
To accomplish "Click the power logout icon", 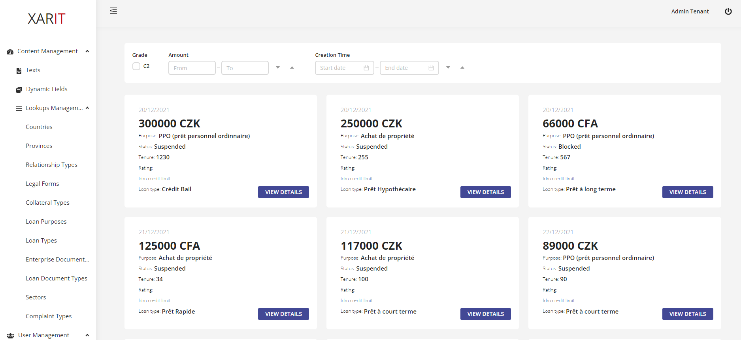I will click(728, 11).
